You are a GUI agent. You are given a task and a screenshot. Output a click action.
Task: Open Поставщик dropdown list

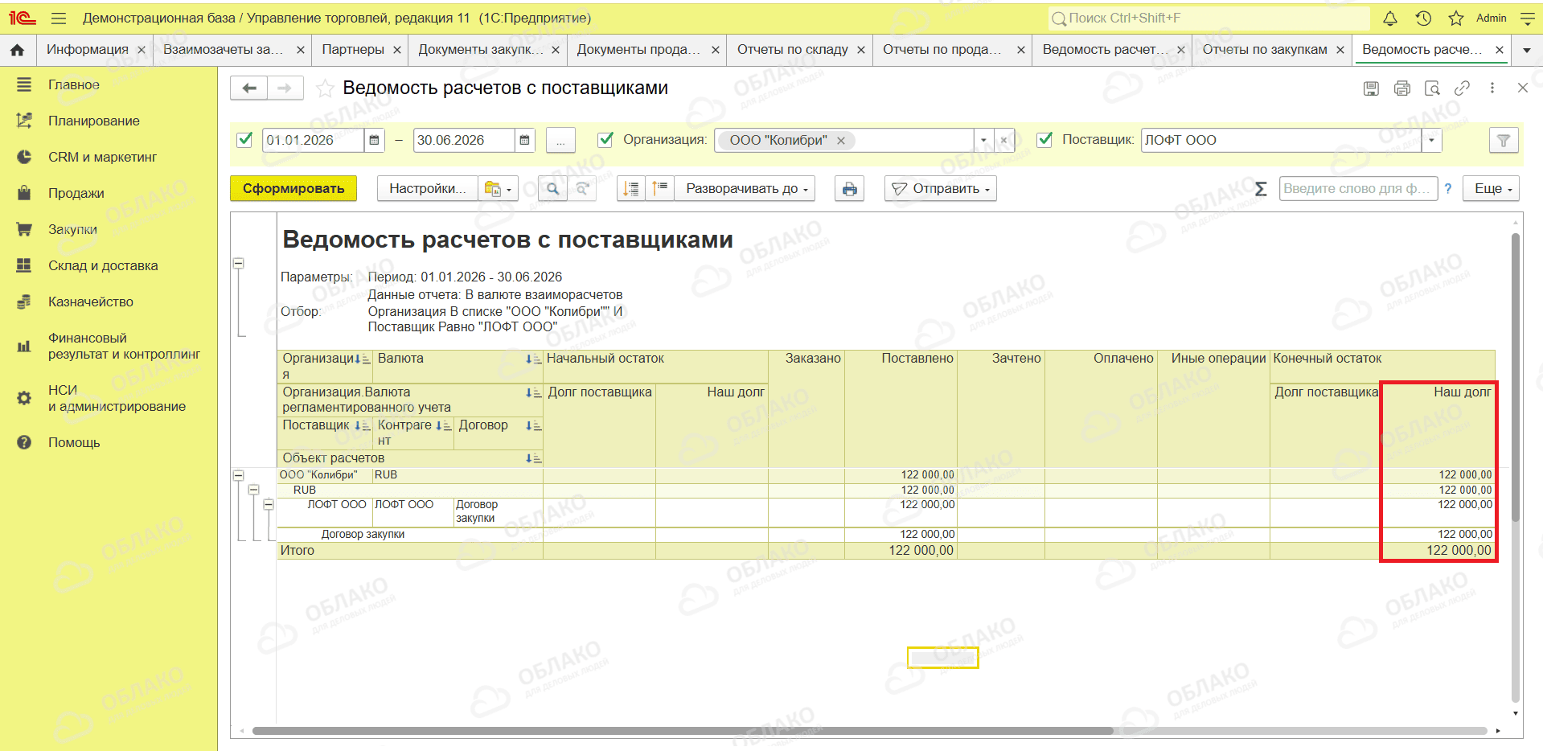coord(1432,140)
